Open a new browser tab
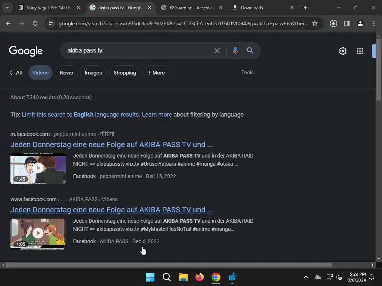The width and height of the screenshot is (382, 286). click(306, 8)
